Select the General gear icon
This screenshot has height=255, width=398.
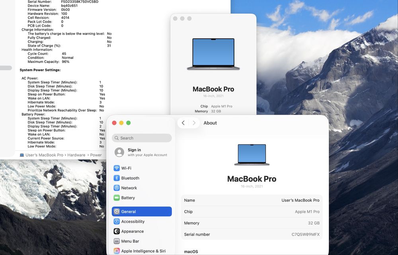[x=117, y=211]
